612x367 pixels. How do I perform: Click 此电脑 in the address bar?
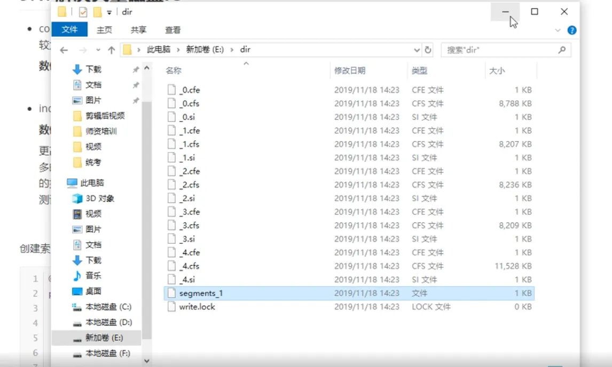(159, 50)
